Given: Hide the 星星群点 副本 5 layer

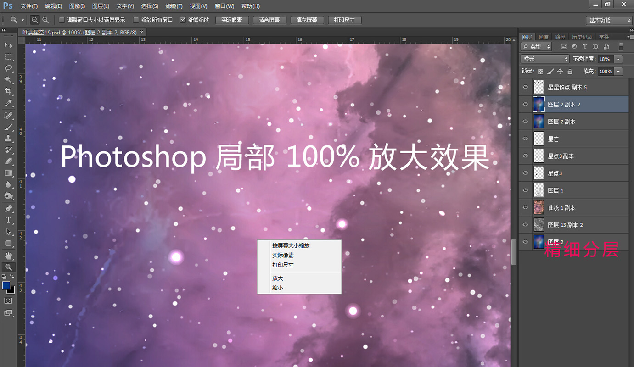Looking at the screenshot, I should point(526,87).
